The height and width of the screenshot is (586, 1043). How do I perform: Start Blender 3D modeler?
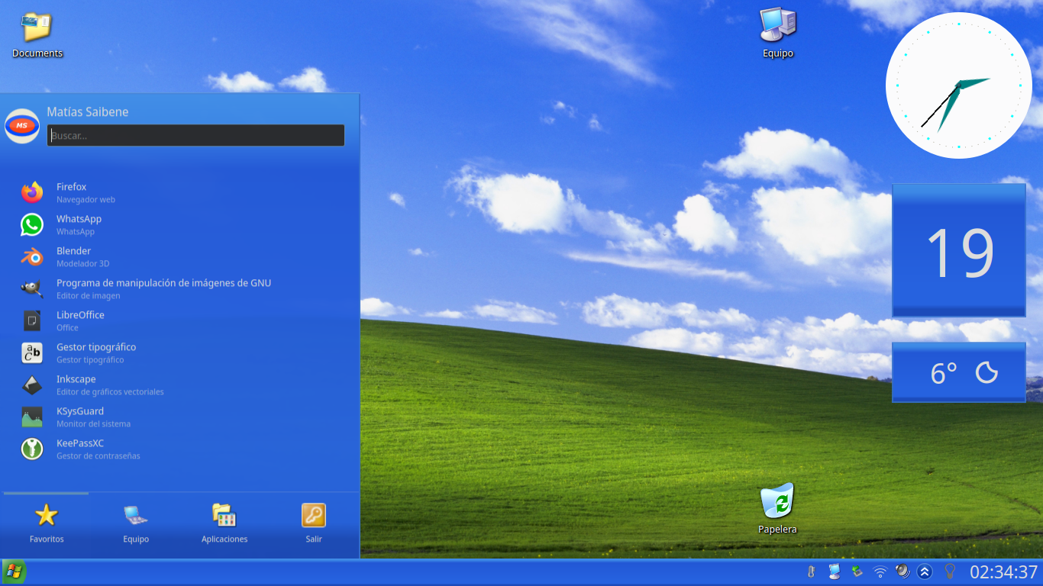tap(181, 256)
